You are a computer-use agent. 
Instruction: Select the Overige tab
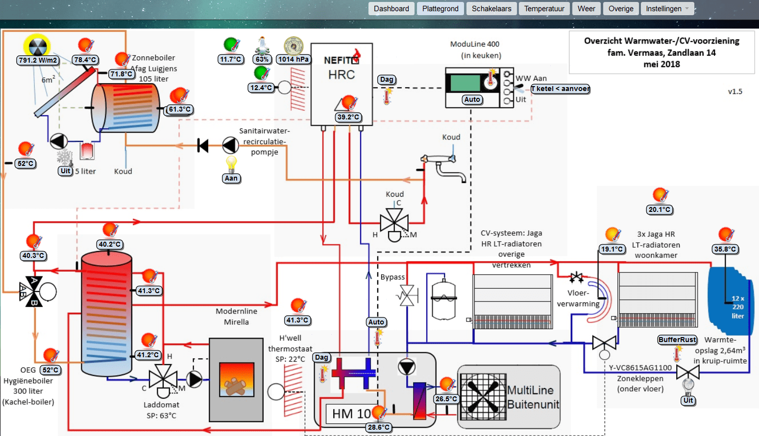(621, 9)
